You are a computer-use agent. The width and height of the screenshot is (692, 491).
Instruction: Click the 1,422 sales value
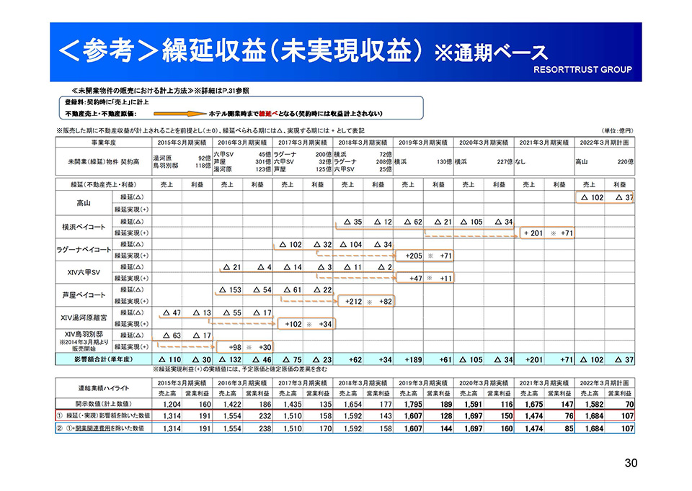(232, 404)
